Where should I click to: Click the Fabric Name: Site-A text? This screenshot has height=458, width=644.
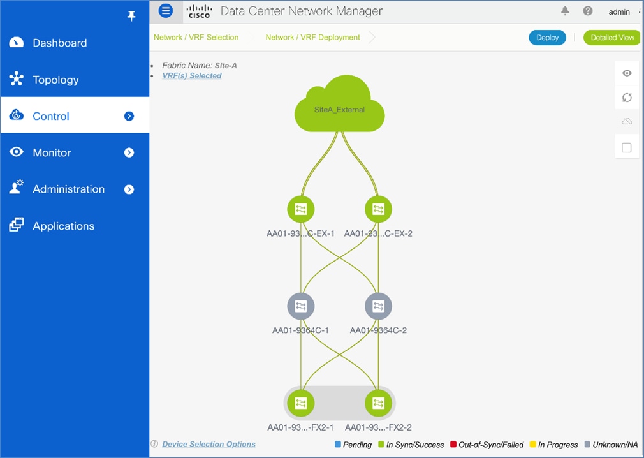[x=199, y=65]
